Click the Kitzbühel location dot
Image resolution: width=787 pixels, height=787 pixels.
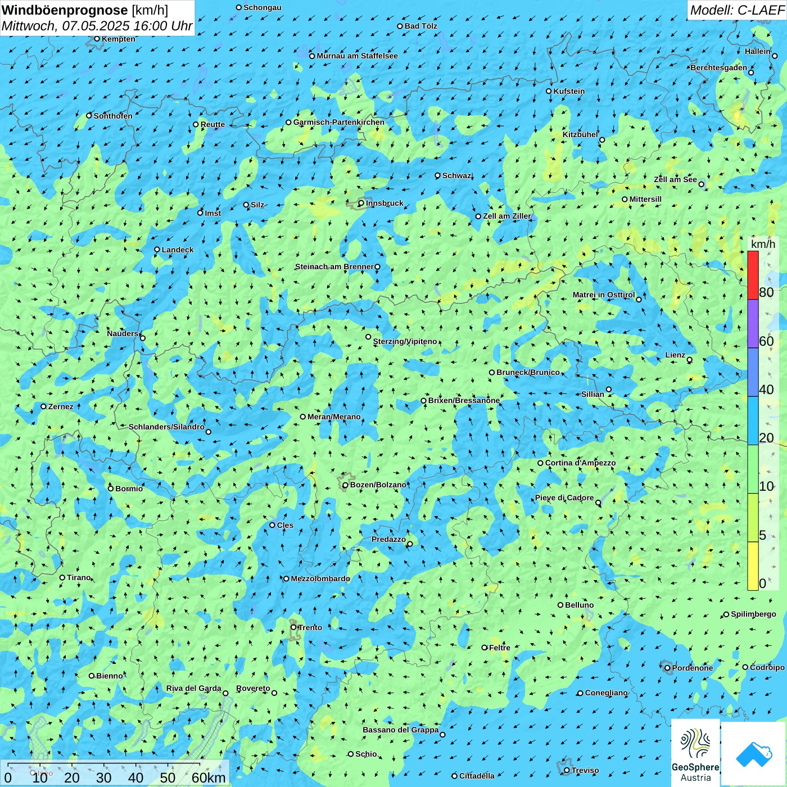click(x=602, y=140)
